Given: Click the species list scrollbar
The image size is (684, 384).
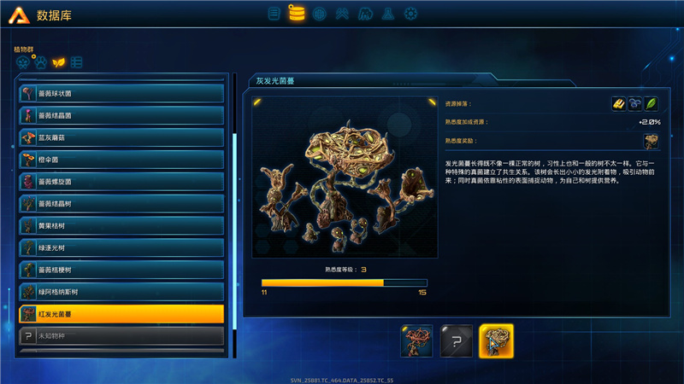Looking at the screenshot, I should tap(234, 216).
